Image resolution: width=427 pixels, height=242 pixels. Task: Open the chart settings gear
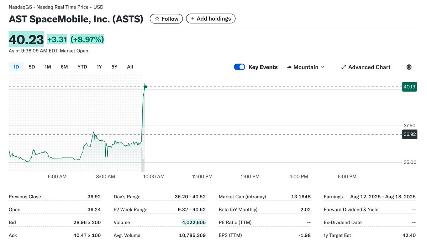pos(408,67)
